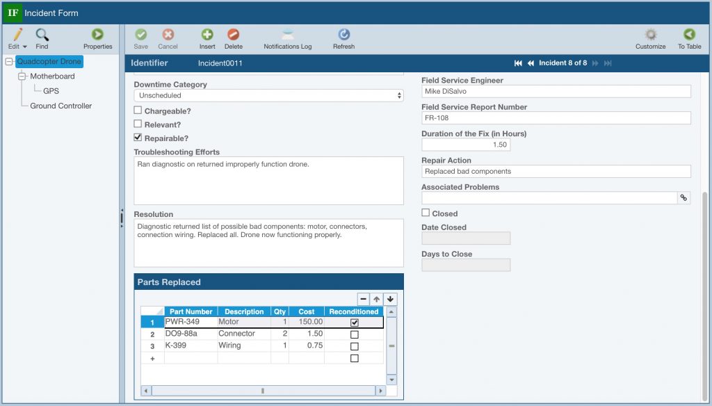Click the IF app logo

point(13,13)
